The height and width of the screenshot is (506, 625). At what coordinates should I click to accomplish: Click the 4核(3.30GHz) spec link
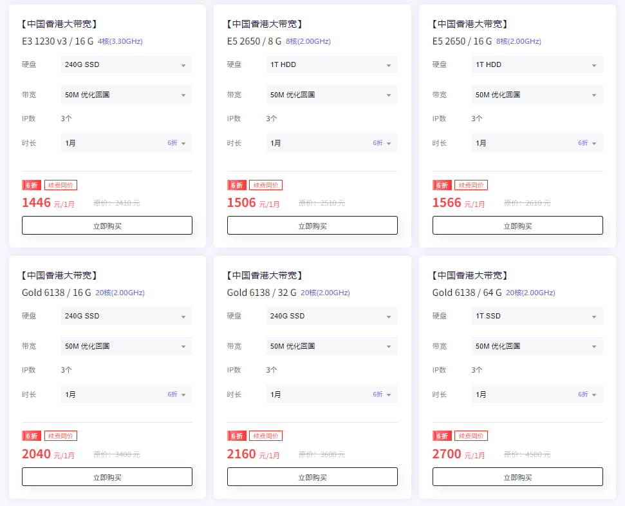tap(120, 42)
